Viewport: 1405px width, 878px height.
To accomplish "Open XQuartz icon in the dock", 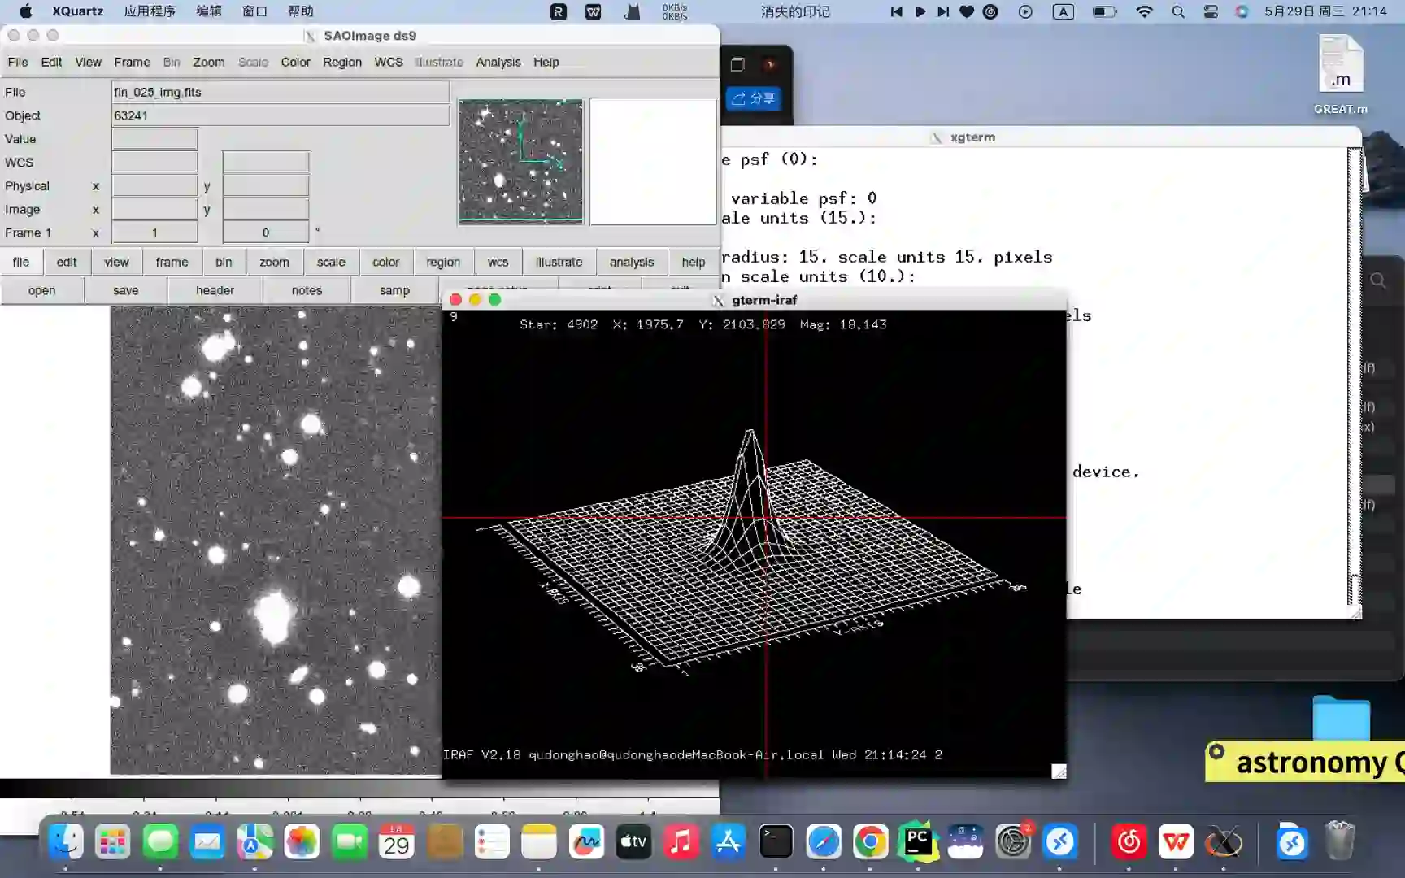I will tap(1224, 841).
